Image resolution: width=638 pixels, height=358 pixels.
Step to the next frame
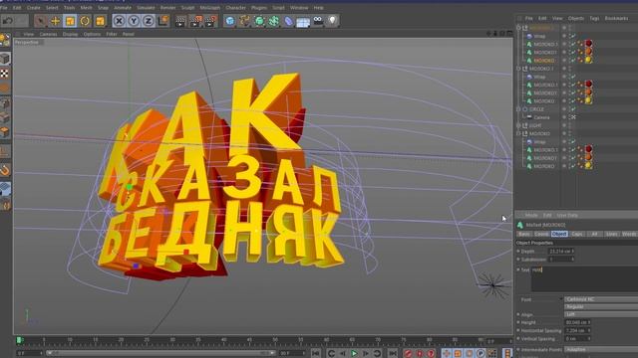(366, 354)
